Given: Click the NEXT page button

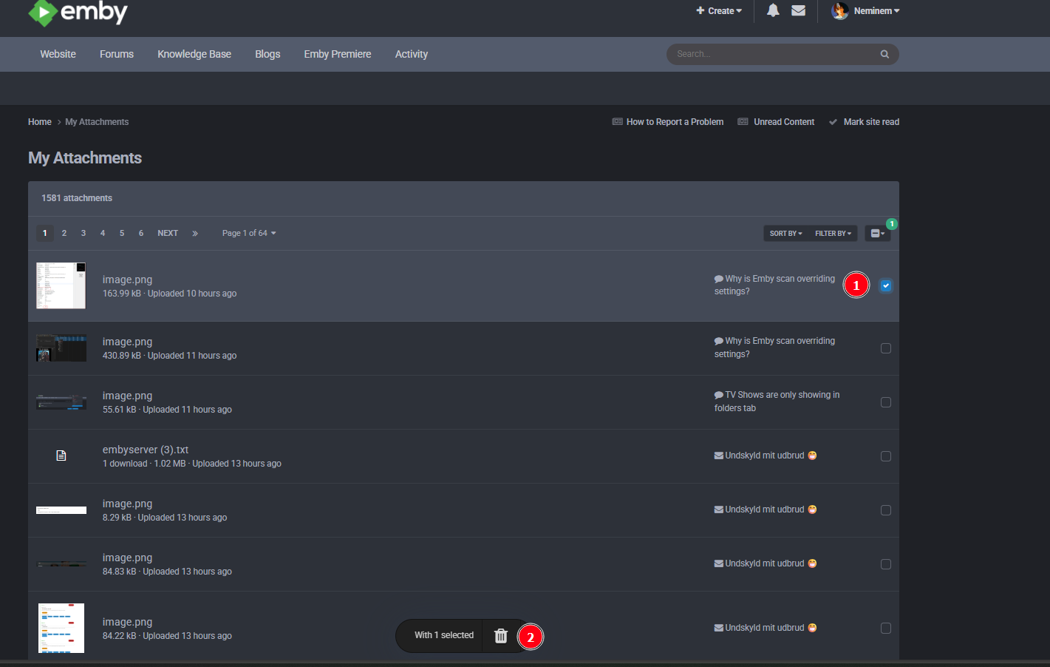Looking at the screenshot, I should pos(168,233).
